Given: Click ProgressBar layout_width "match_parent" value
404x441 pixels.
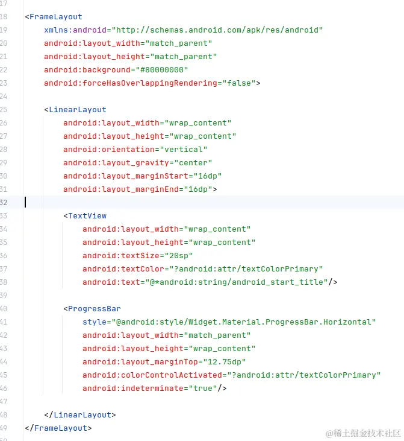Looking at the screenshot, I should 217,335.
